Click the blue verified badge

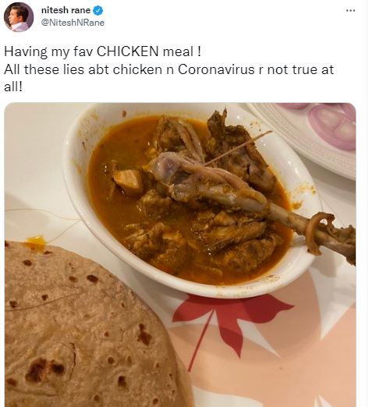click(x=98, y=11)
